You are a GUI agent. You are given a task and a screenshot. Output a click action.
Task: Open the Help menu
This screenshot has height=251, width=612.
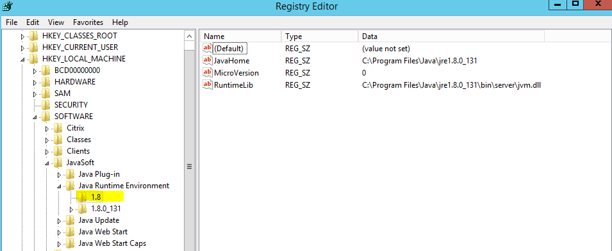pyautogui.click(x=120, y=22)
